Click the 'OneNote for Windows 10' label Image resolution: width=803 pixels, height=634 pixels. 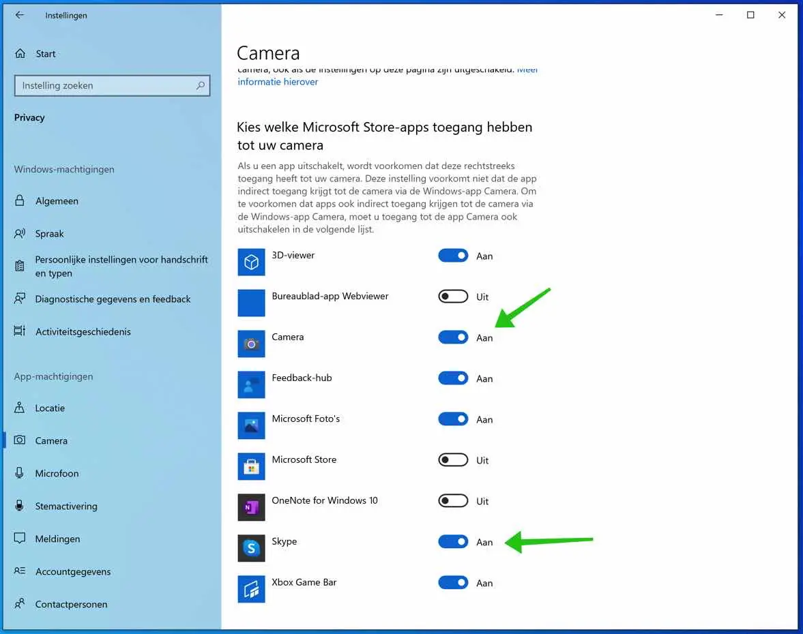click(x=325, y=500)
